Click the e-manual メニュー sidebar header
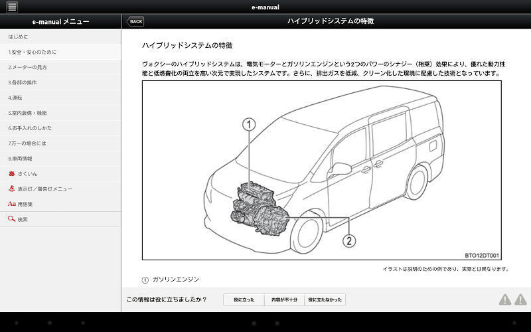Viewport: 531px width, 332px height. pyautogui.click(x=60, y=22)
